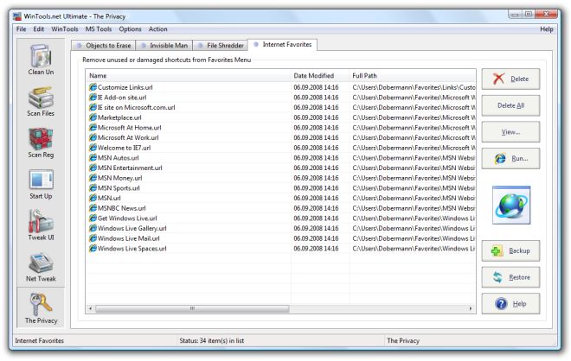Open the Tweak UI tool
571x361 pixels.
[x=41, y=226]
